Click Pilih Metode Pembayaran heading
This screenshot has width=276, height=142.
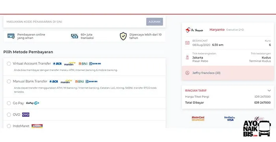28,52
